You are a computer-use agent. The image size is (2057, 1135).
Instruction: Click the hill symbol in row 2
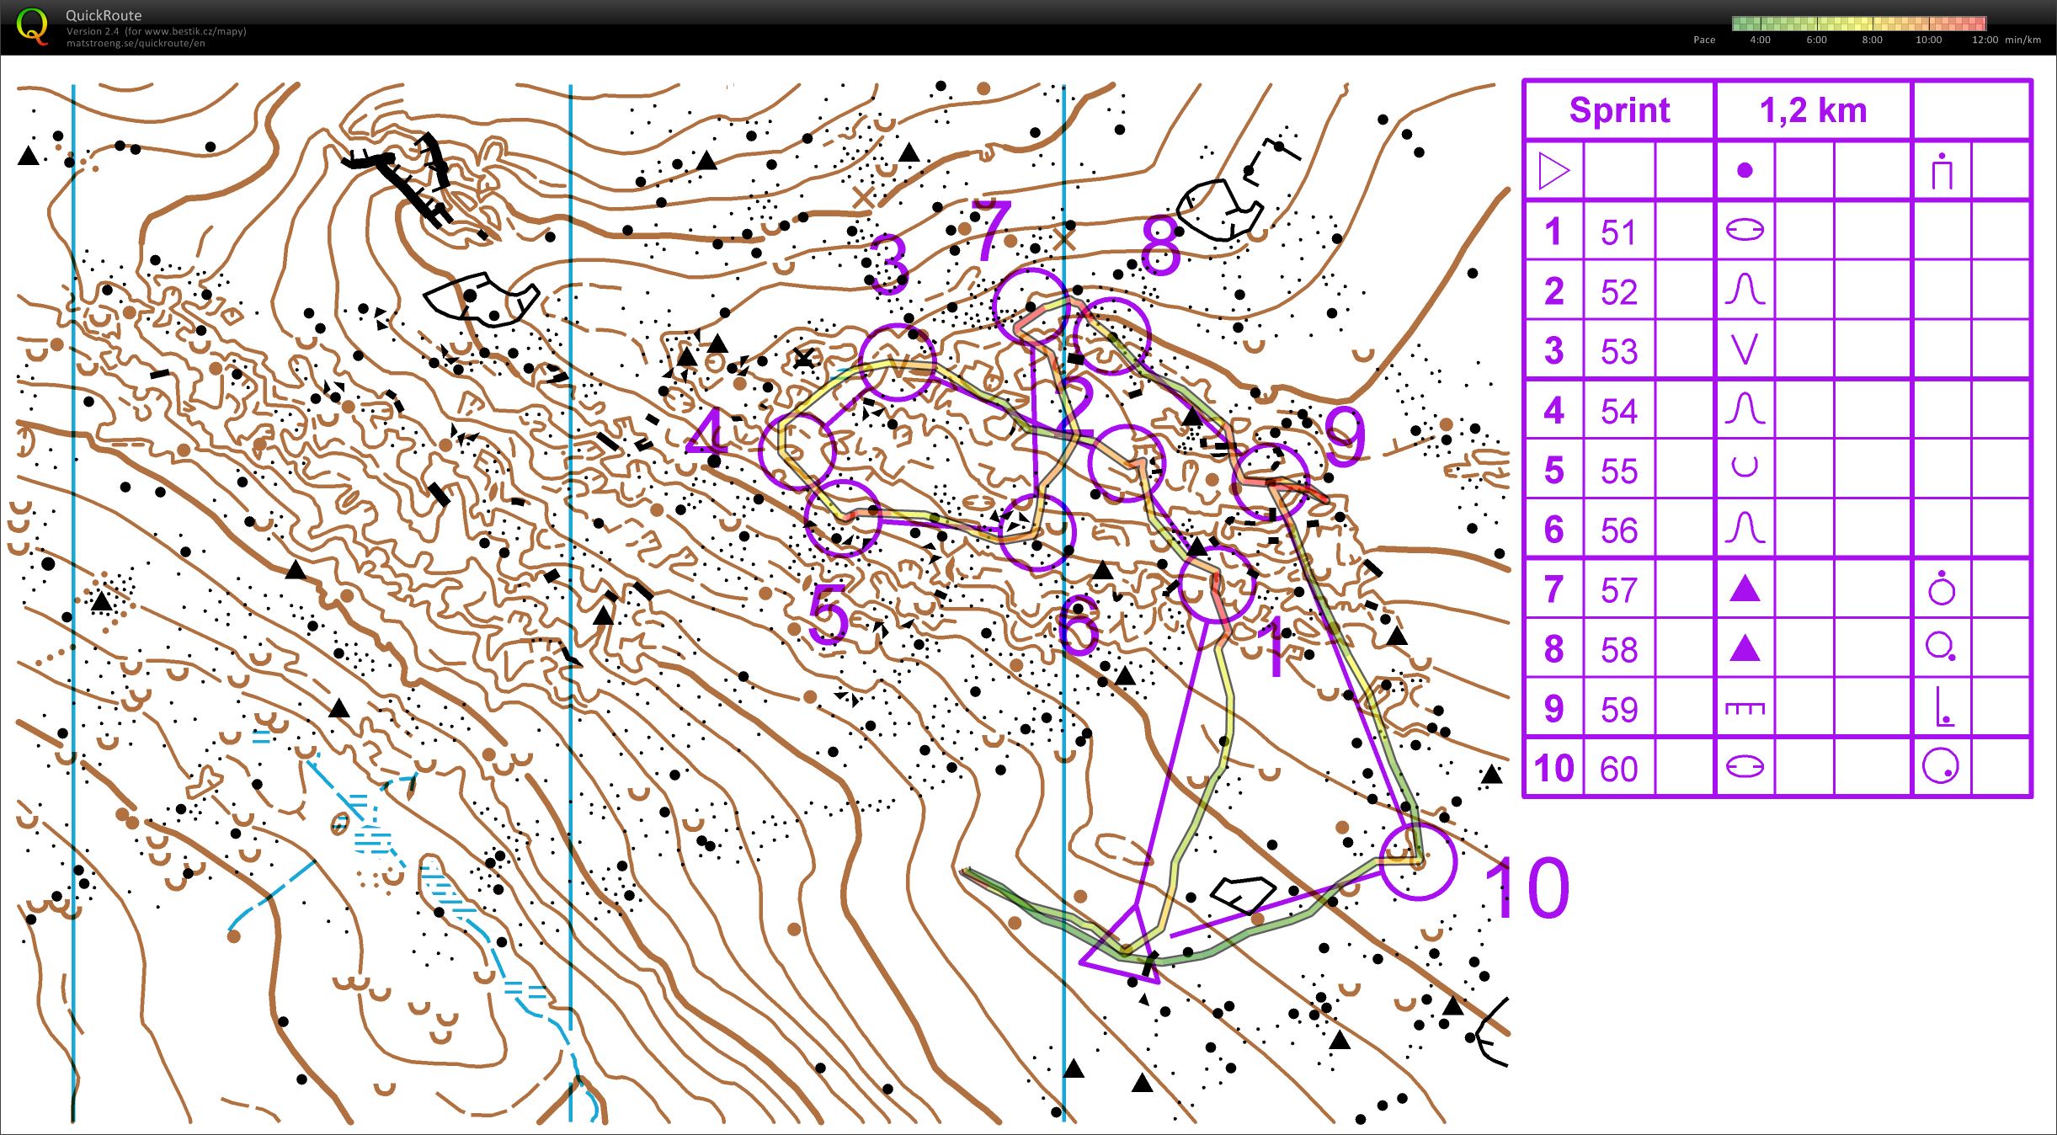point(1744,290)
